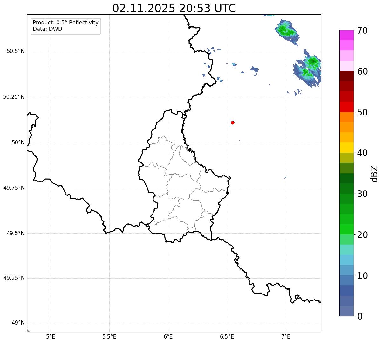Click the 7°E longitude label

click(x=286, y=337)
